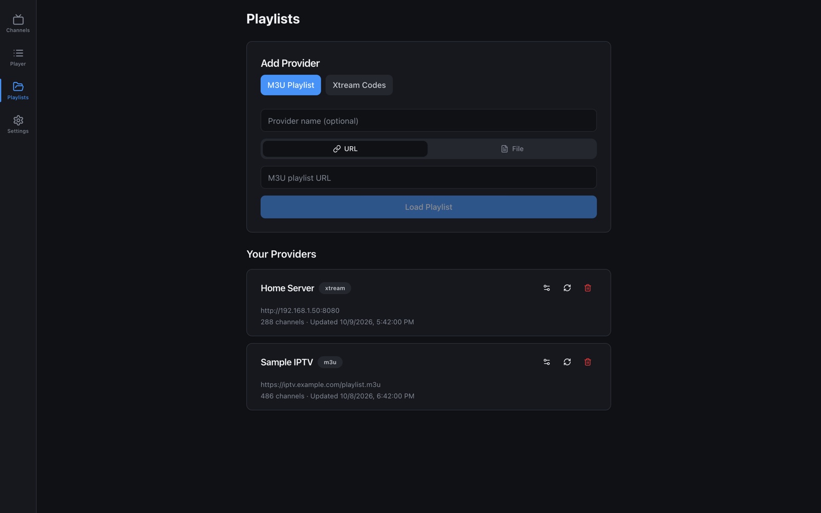
Task: Click the 486 channels status line
Action: click(338, 396)
